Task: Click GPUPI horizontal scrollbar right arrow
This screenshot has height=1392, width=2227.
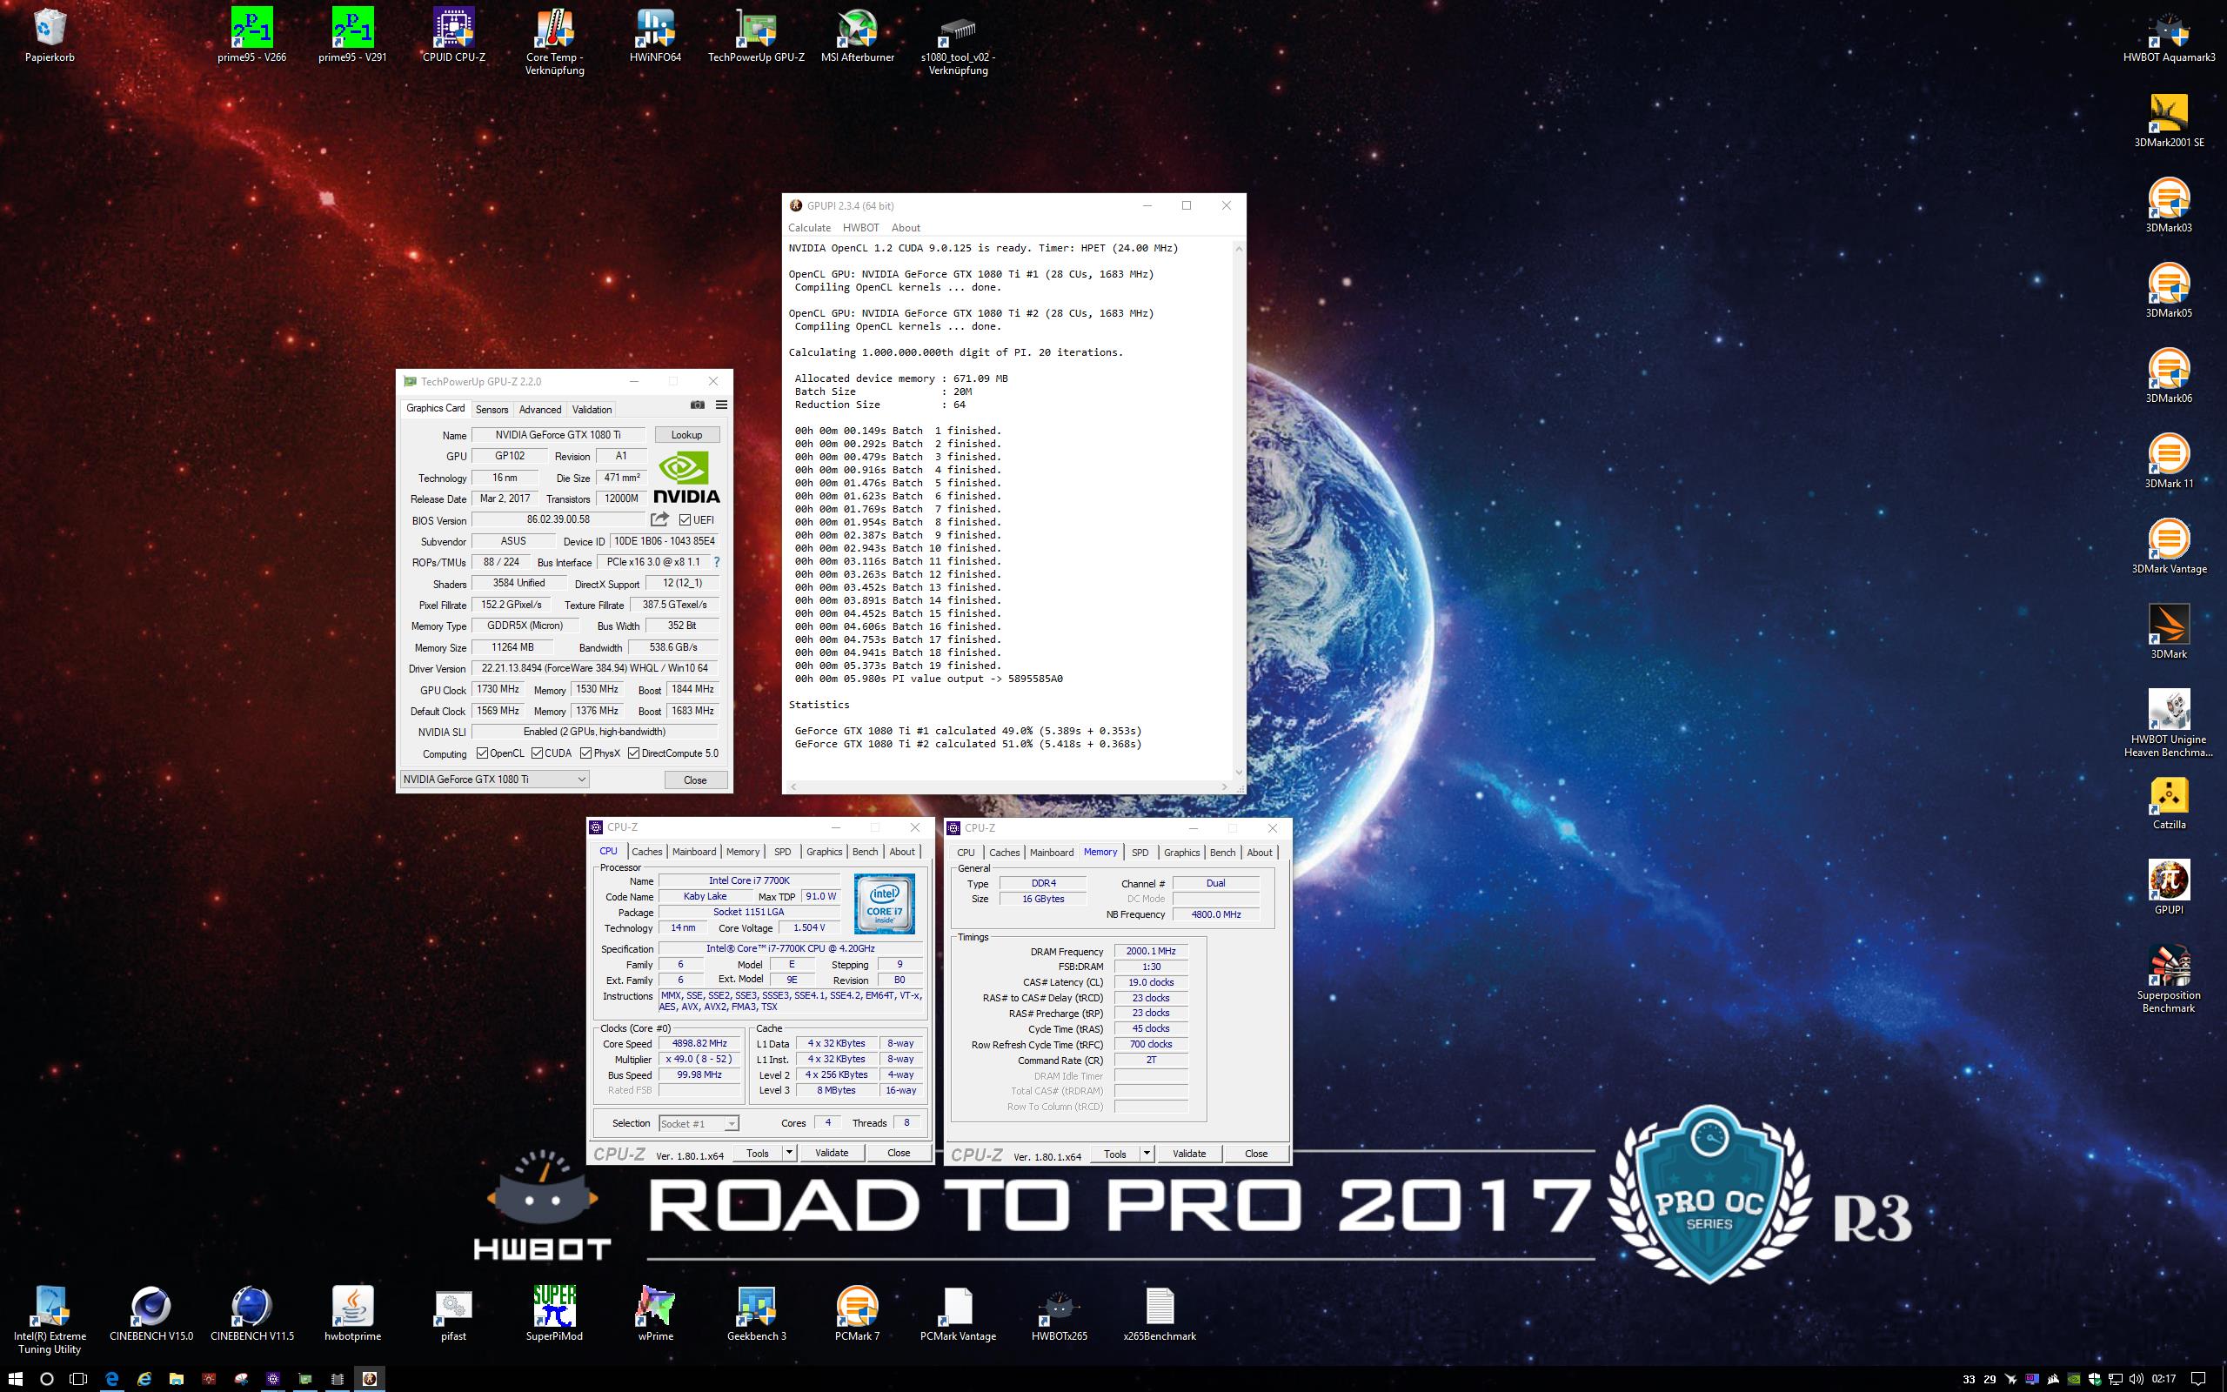Action: [x=1223, y=786]
